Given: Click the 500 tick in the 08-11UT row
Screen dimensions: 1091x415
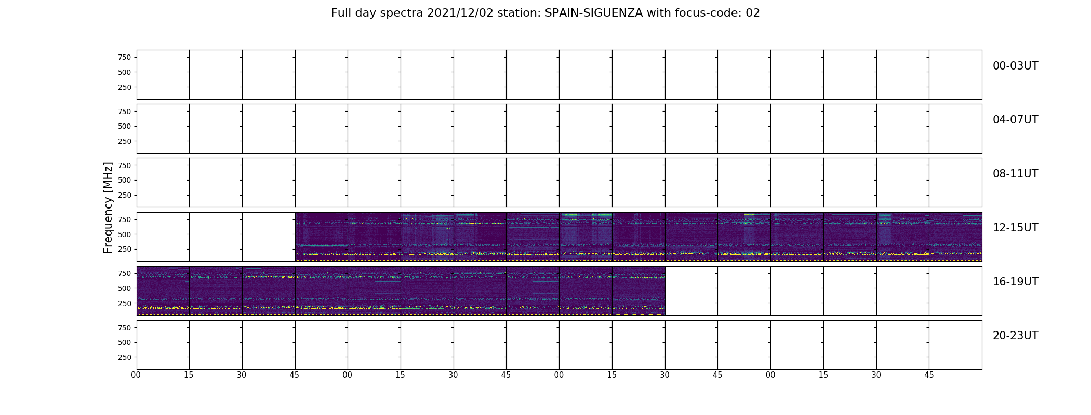Looking at the screenshot, I should [125, 180].
